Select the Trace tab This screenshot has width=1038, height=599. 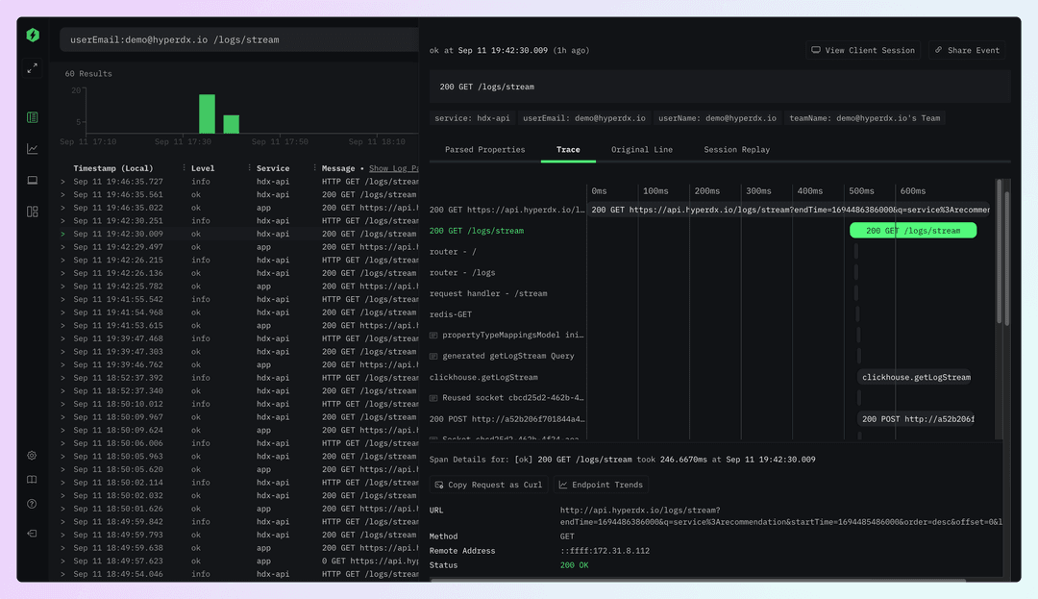tap(568, 150)
